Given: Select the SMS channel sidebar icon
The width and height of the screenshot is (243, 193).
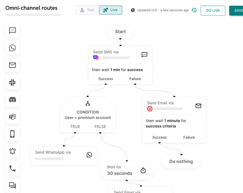Looking at the screenshot, I should (x=12, y=31).
